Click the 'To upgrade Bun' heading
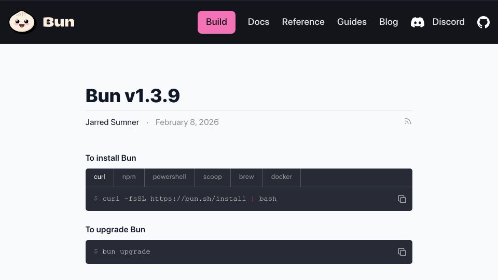498x280 pixels. click(115, 230)
